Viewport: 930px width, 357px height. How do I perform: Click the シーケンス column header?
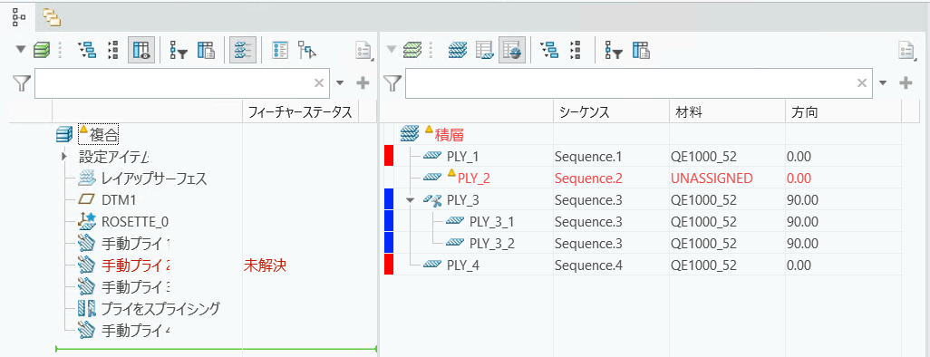[610, 112]
